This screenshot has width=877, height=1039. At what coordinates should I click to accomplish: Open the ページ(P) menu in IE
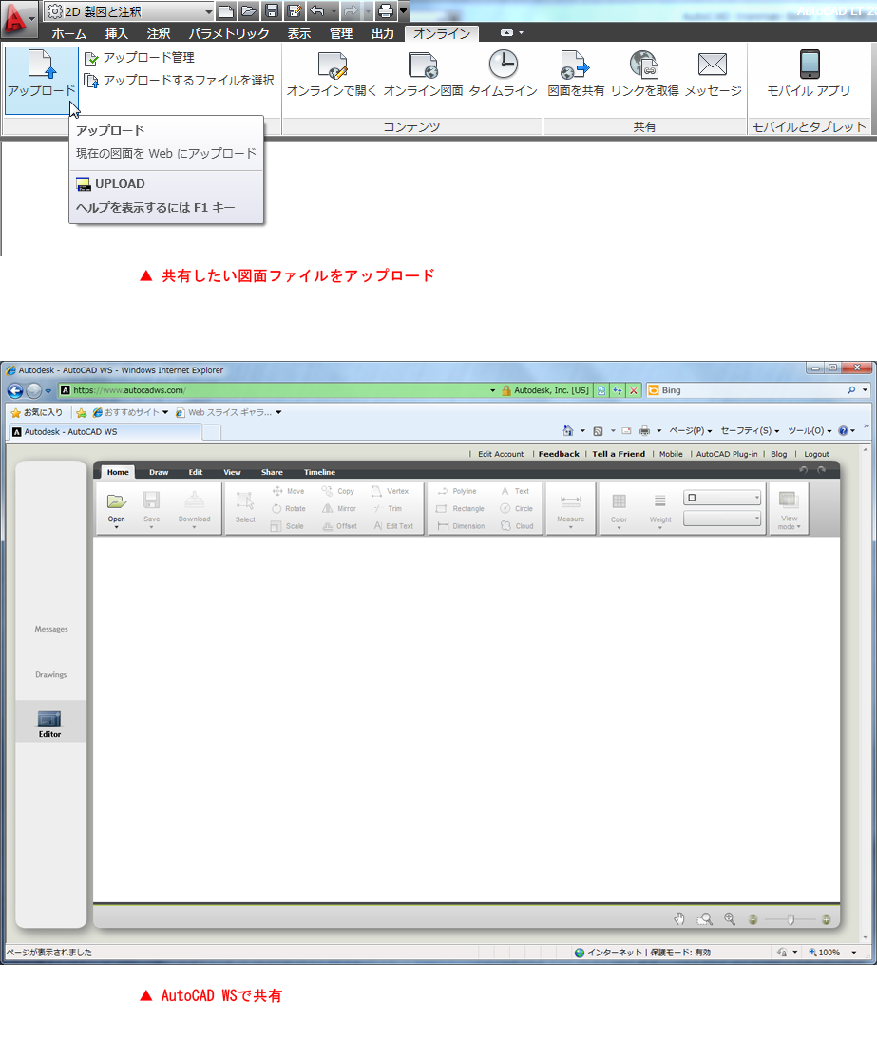[690, 431]
